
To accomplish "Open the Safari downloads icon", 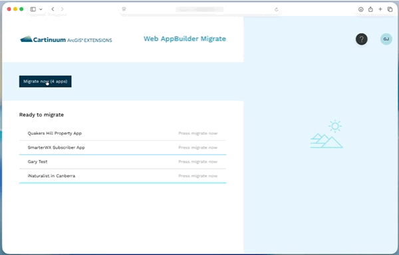I will (361, 9).
